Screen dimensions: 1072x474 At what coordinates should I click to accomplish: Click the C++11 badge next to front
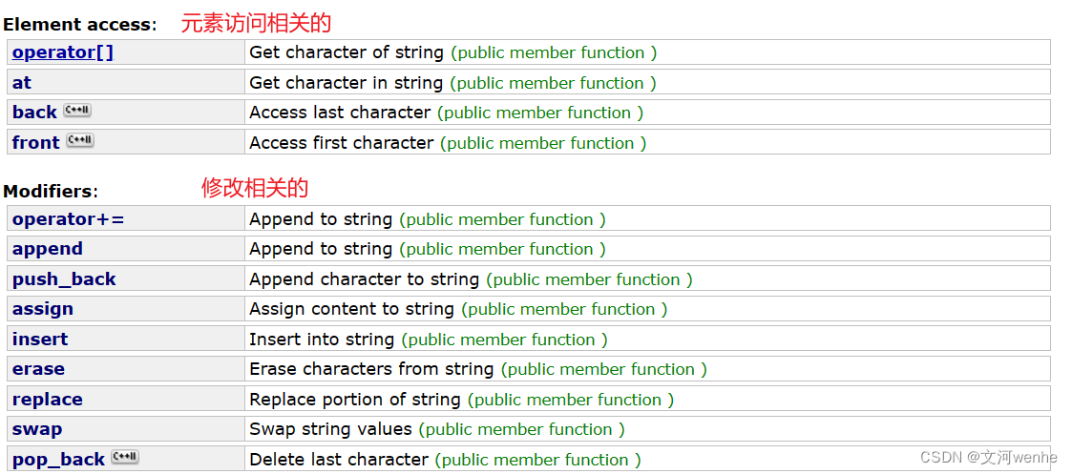[80, 141]
